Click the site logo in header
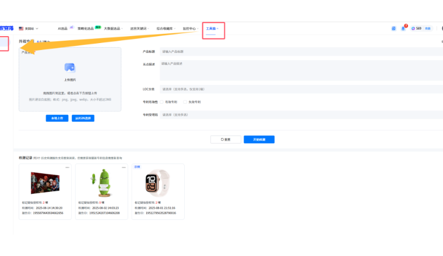This screenshot has width=443, height=256. (x=7, y=28)
